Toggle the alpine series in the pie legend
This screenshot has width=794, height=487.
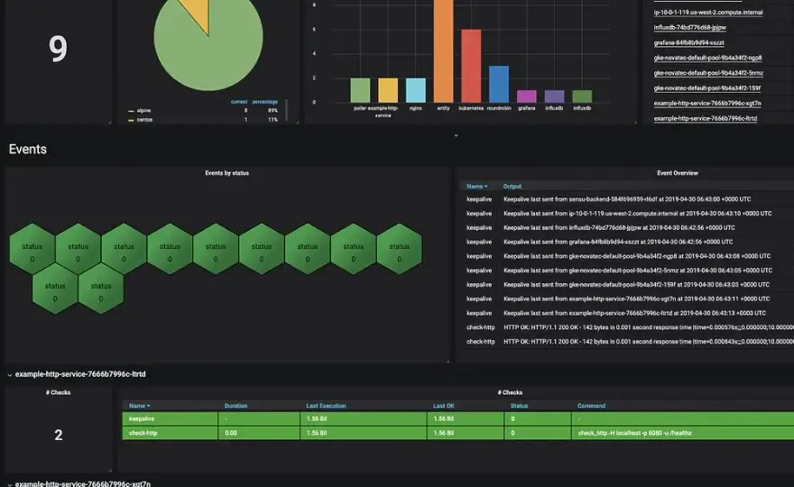[x=143, y=110]
